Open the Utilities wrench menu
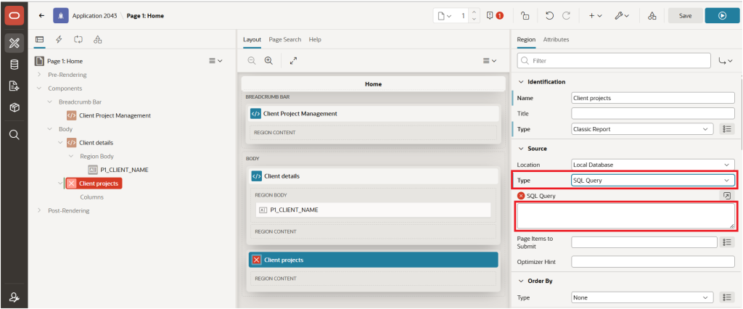743x309 pixels. (622, 16)
